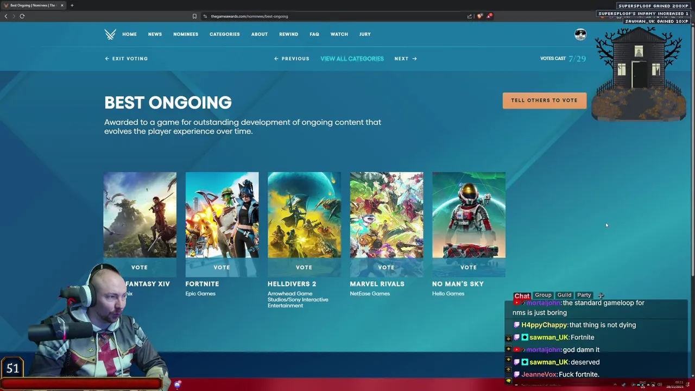This screenshot has width=695, height=391.
Task: Select the Party tab in chat overlay
Action: [x=584, y=295]
